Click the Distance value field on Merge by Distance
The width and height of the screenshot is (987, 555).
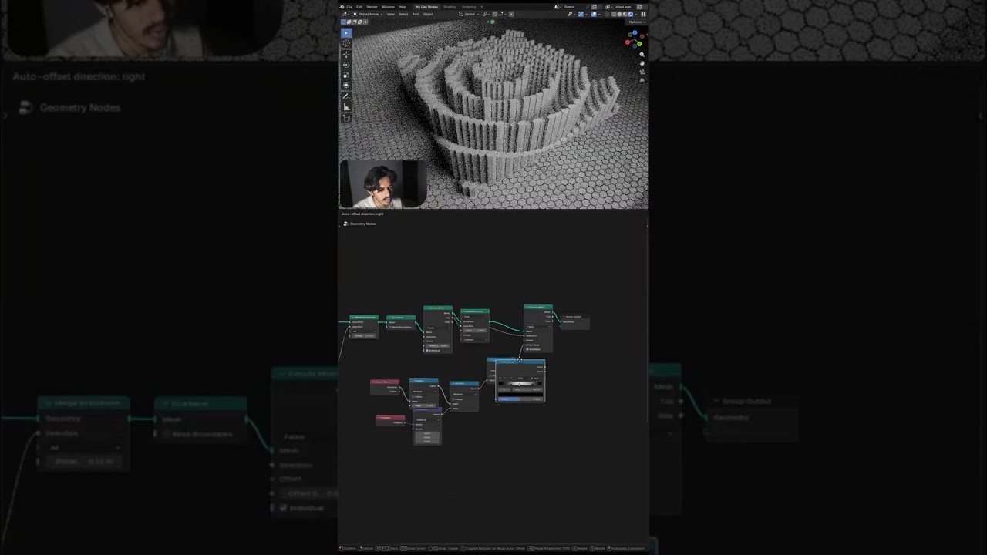(364, 336)
